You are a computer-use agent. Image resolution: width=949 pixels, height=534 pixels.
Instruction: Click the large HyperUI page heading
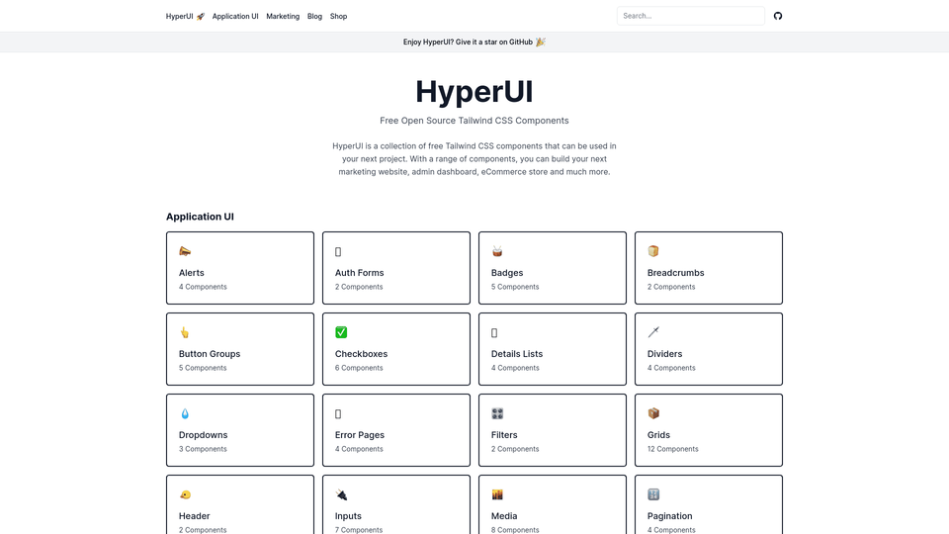474,92
